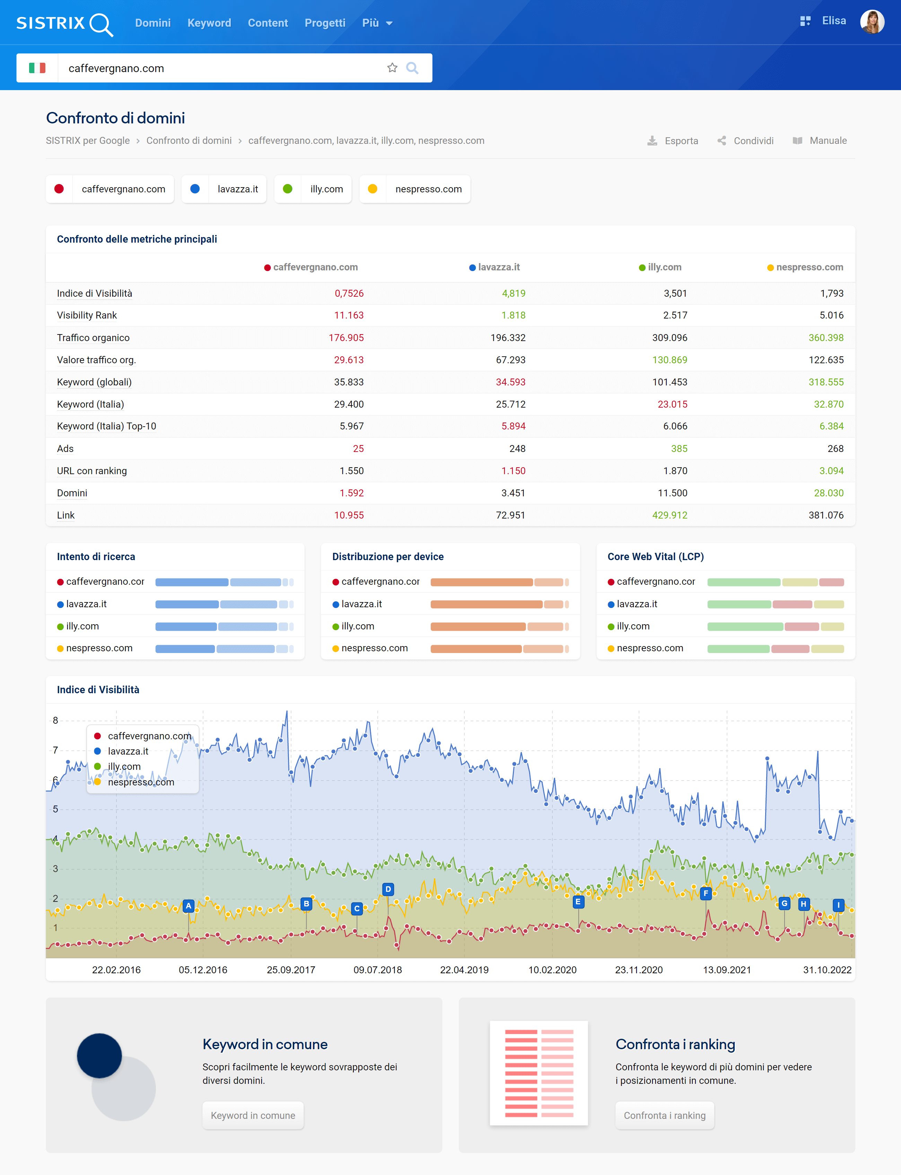Open the Keyword menu

(x=209, y=23)
